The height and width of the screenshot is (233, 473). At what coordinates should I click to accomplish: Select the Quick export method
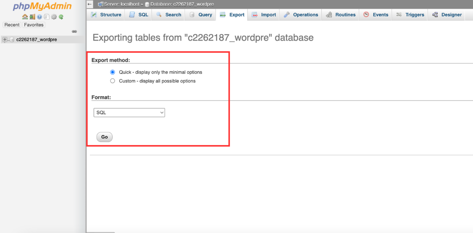[113, 72]
